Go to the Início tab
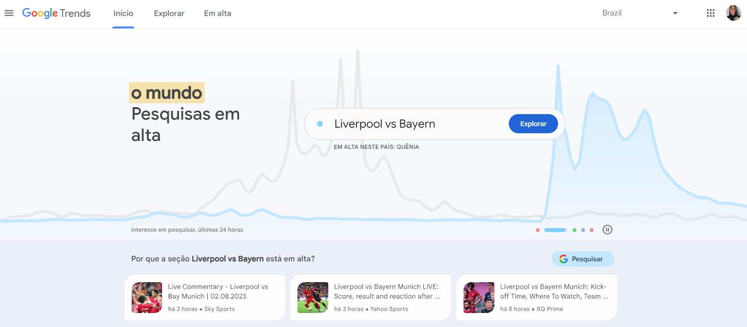Image resolution: width=747 pixels, height=327 pixels. click(123, 14)
